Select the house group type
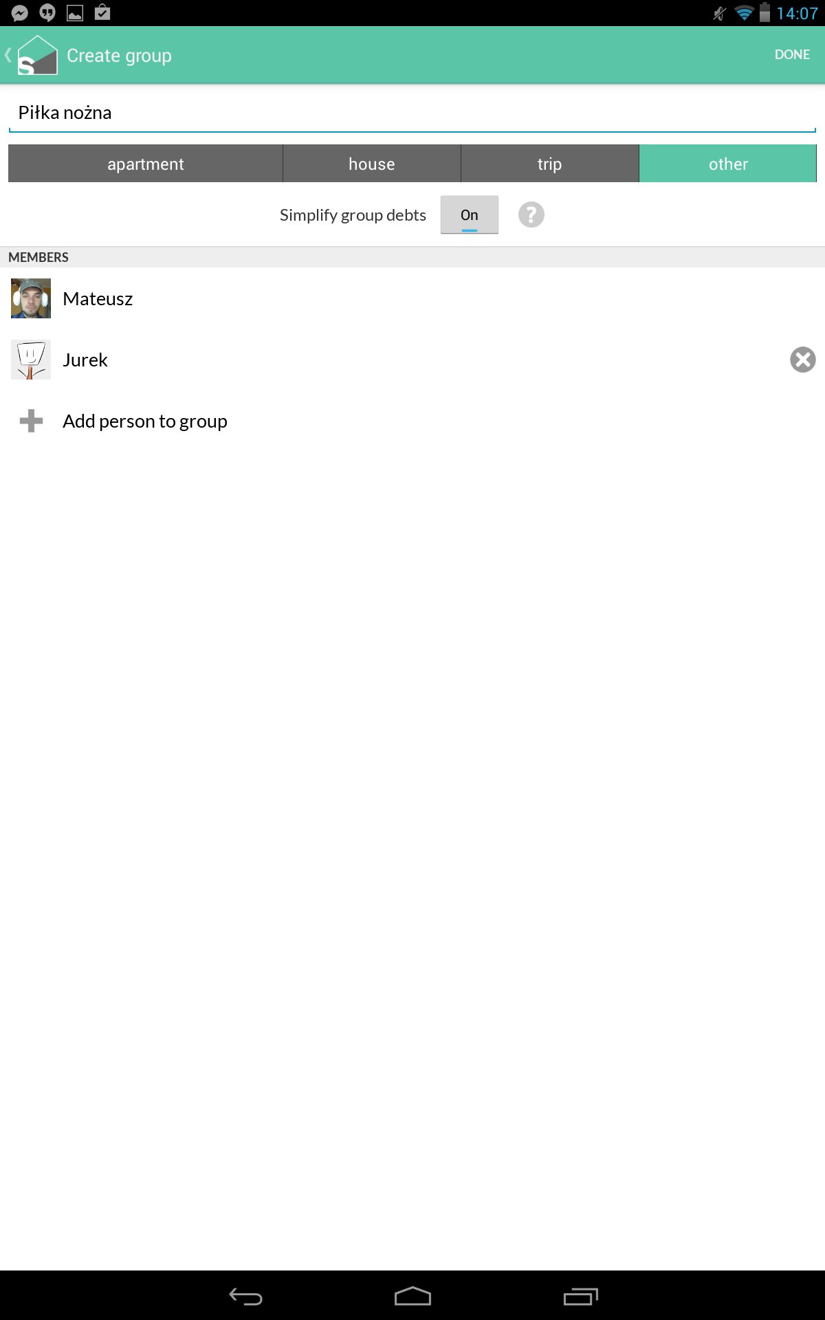825x1320 pixels. point(372,164)
